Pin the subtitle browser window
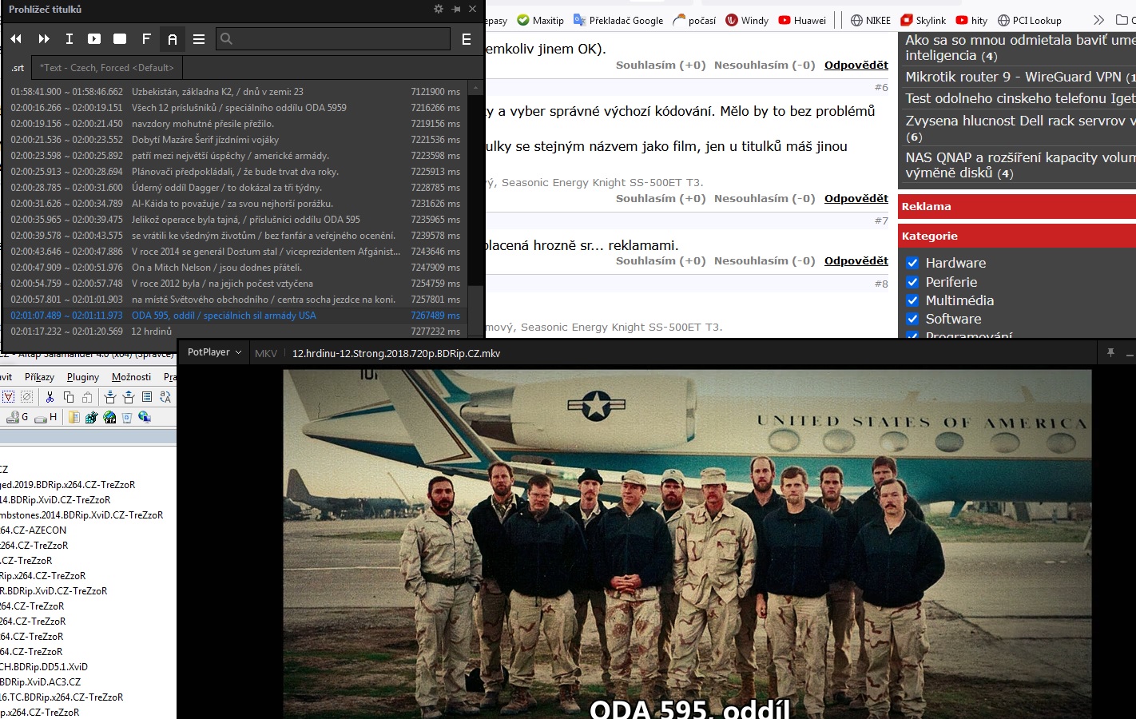 pyautogui.click(x=456, y=9)
